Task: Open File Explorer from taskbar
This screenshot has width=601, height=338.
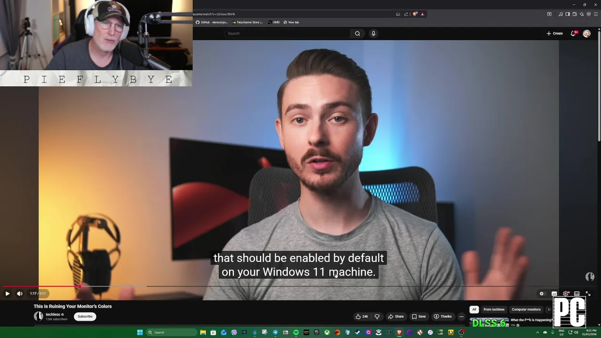Action: (203, 332)
